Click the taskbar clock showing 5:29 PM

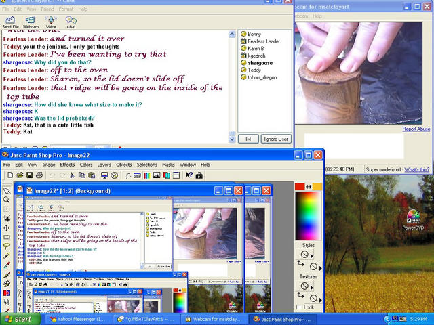coord(419,319)
